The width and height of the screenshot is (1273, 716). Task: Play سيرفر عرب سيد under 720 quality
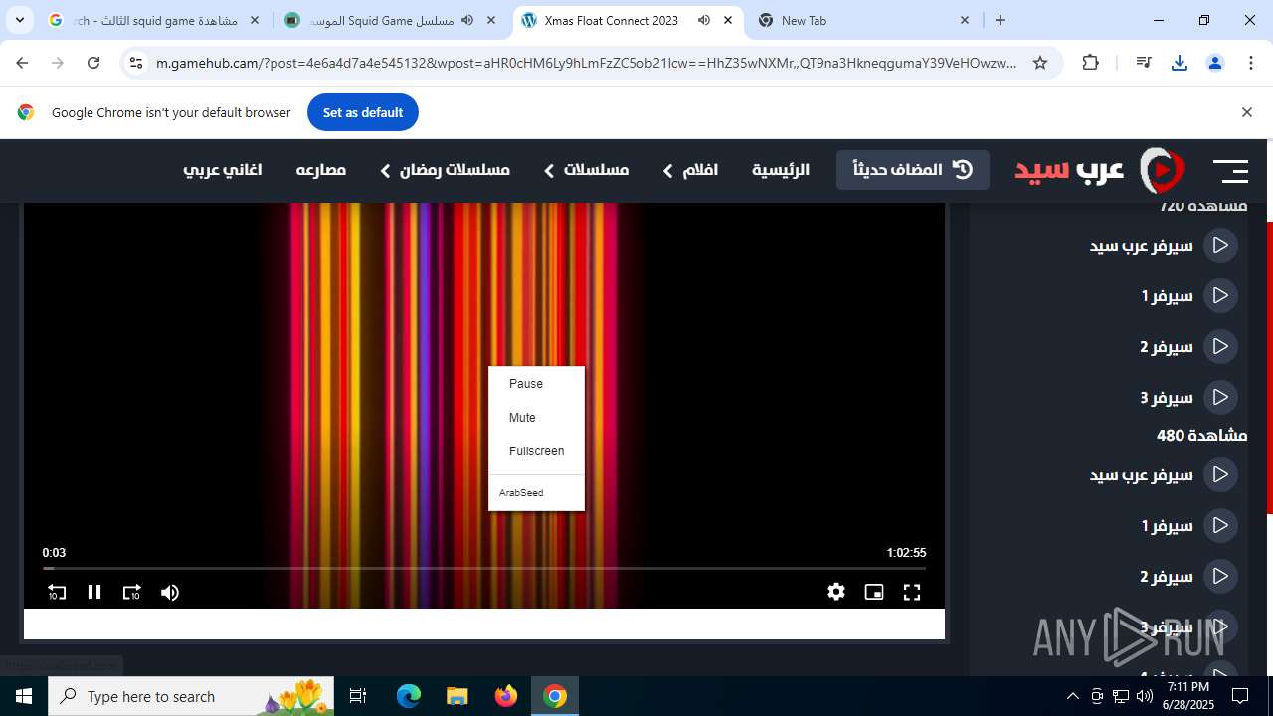pyautogui.click(x=1164, y=245)
